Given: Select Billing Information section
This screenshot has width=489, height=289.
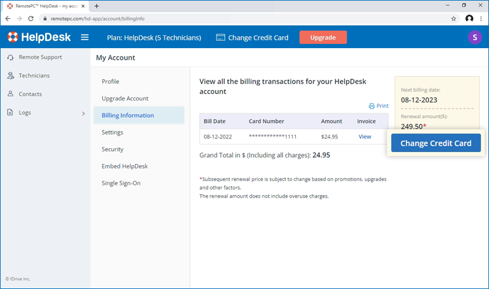Looking at the screenshot, I should click(x=139, y=115).
